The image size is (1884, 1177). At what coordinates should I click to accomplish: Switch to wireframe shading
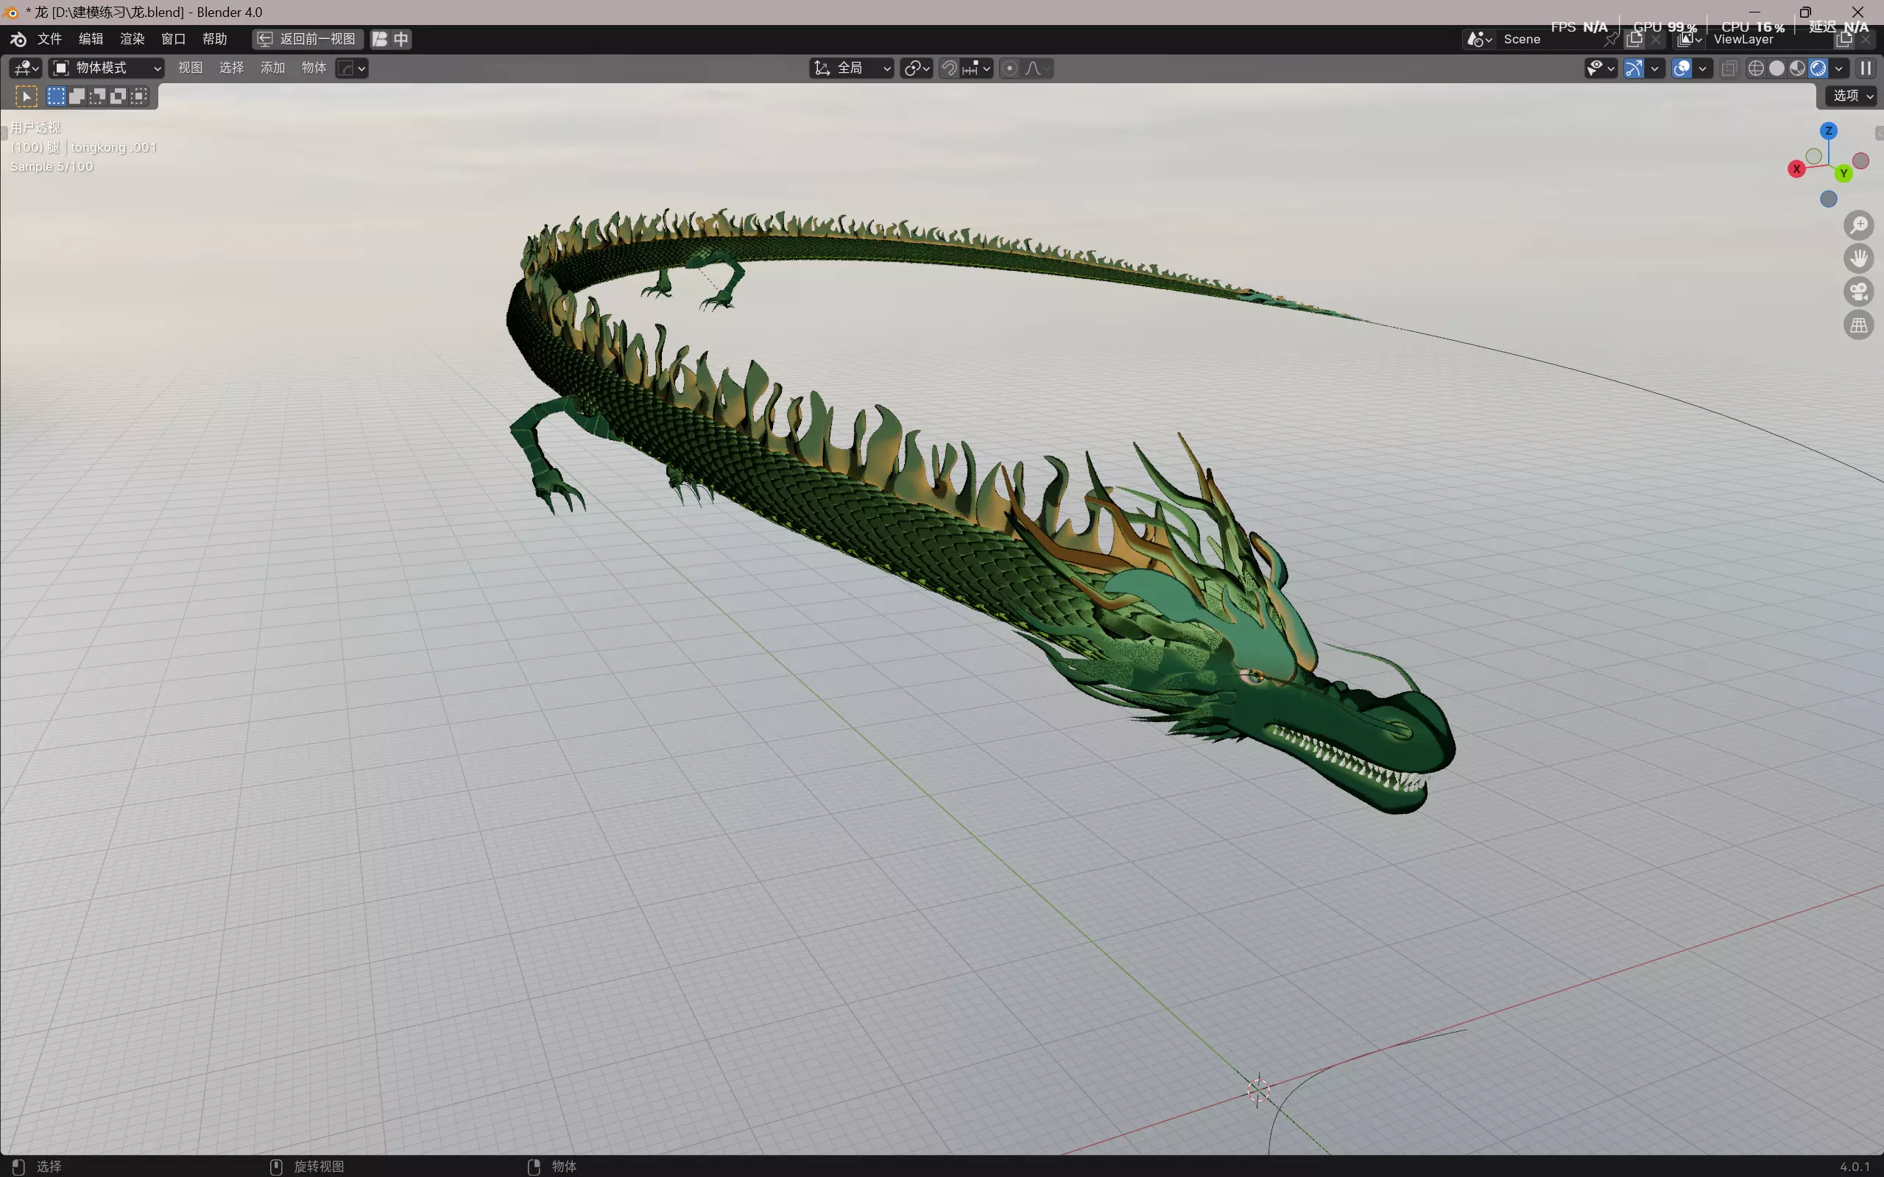click(1757, 68)
